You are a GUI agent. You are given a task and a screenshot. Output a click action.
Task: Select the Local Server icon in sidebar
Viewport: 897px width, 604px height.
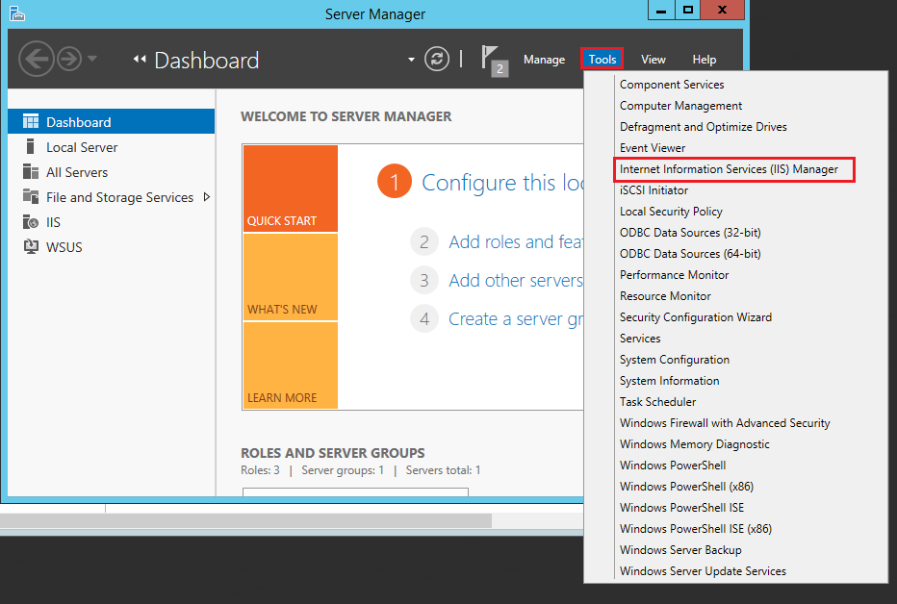(x=30, y=147)
